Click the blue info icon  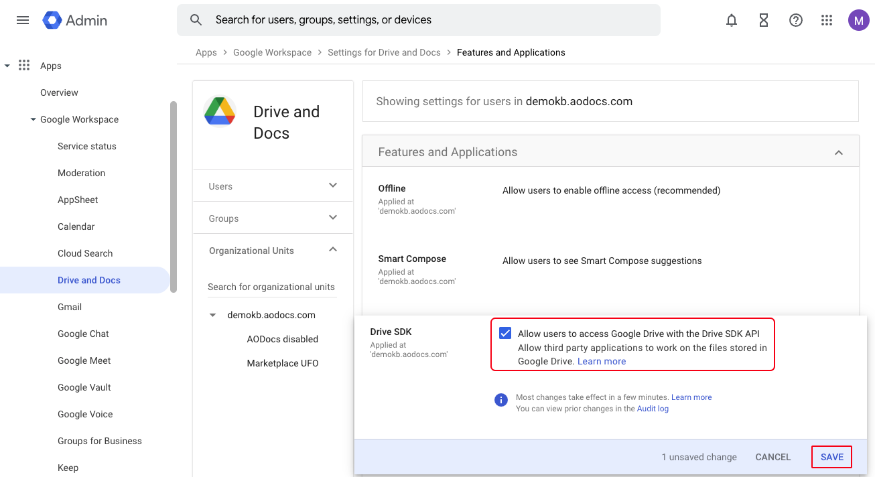click(500, 400)
